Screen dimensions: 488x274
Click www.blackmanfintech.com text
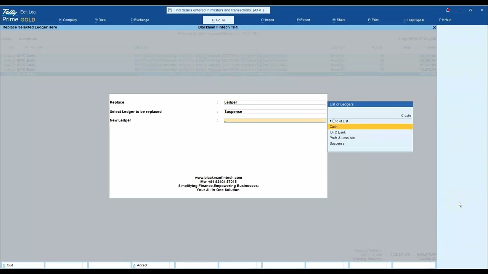(x=218, y=178)
